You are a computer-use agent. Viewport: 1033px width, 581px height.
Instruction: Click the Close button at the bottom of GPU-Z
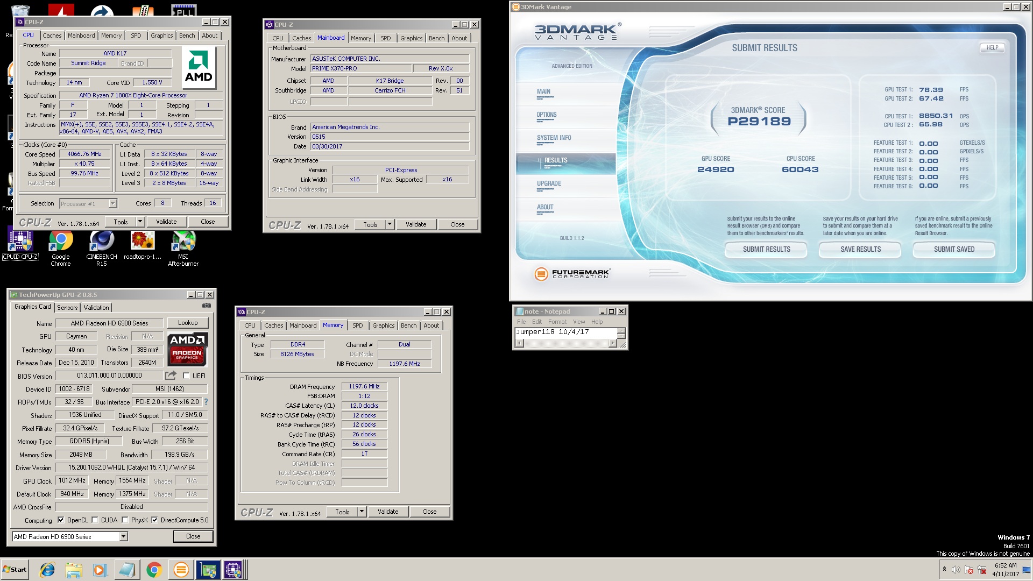pyautogui.click(x=193, y=536)
